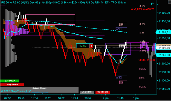Click 16:28 on the time axis
Image resolution: width=171 pixels, height=101 pixels.
pos(48,98)
